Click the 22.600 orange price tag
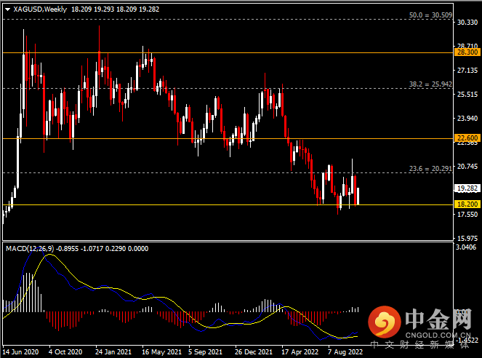This screenshot has height=358, width=482. coord(467,138)
